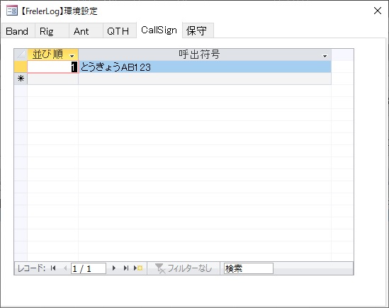This screenshot has height=308, width=389.
Task: Switch to the Rig tab
Action: click(x=46, y=31)
